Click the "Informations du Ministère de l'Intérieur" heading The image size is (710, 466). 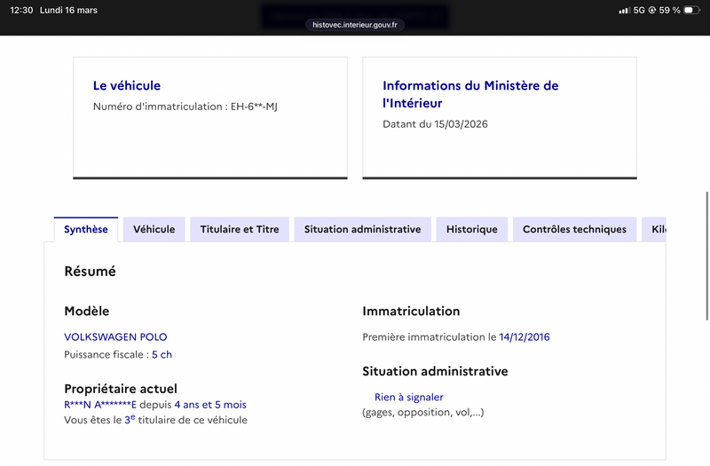470,94
